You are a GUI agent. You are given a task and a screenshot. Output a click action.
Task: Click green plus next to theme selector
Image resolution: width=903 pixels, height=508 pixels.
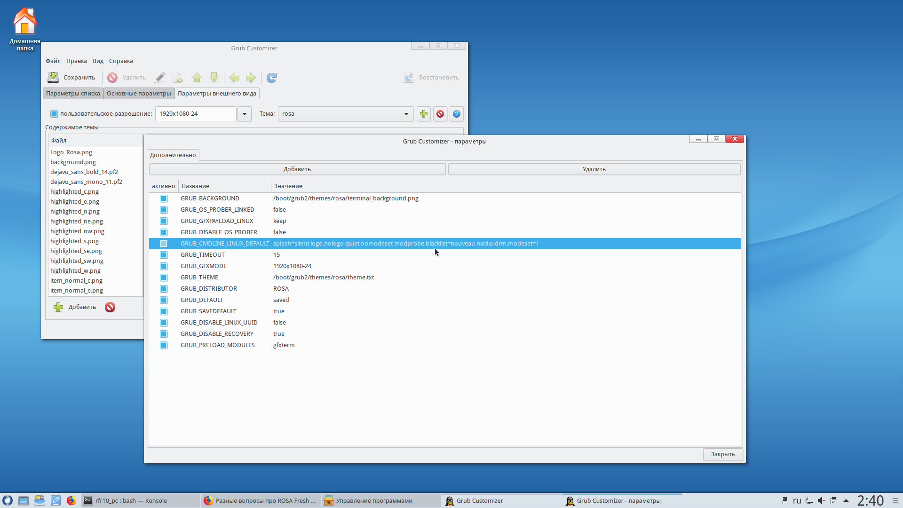coord(424,114)
